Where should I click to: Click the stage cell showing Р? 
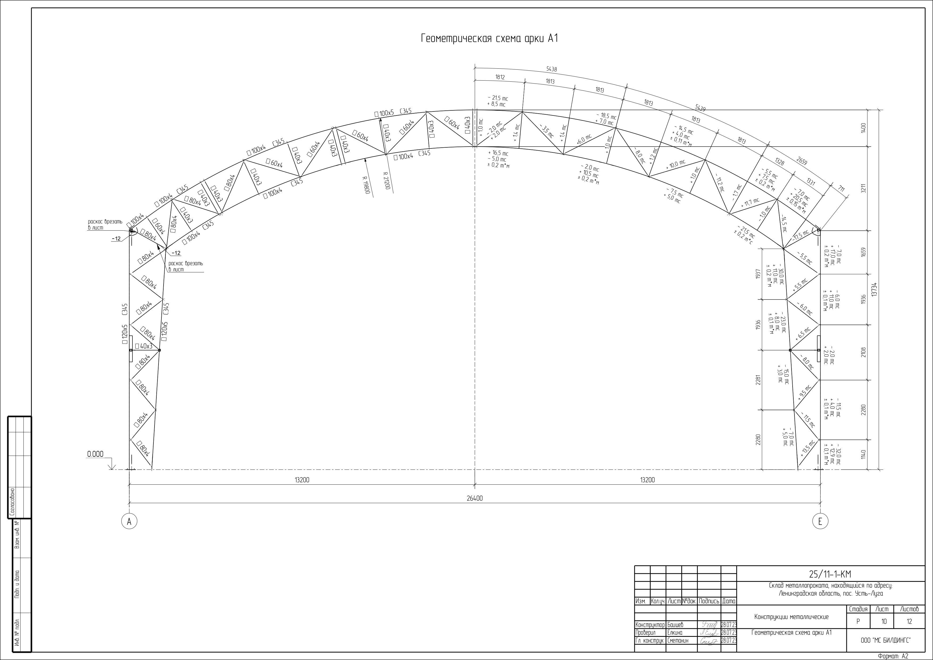[858, 621]
